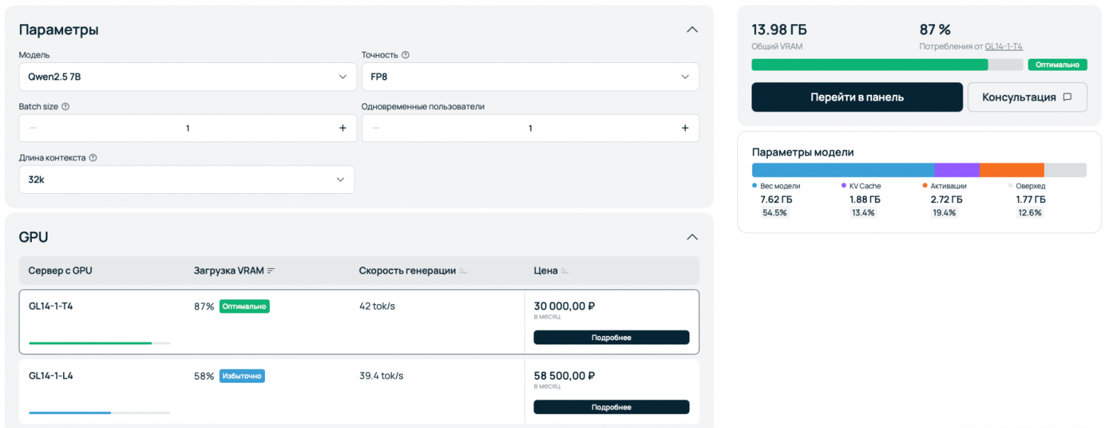1105x428 pixels.
Task: Collapse the Параметры section with its chevron
Action: pyautogui.click(x=692, y=30)
